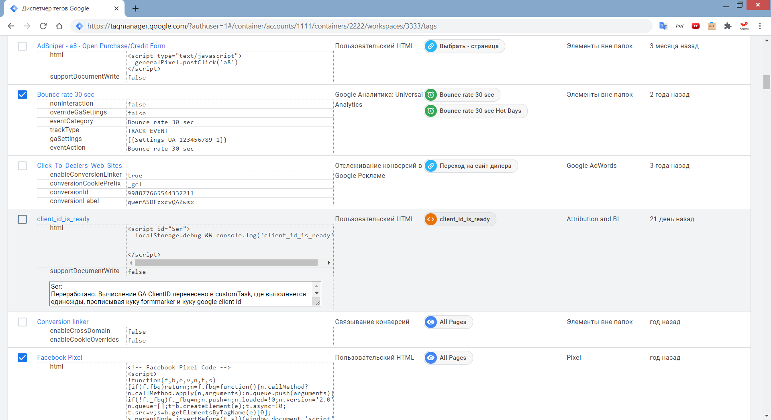
Task: Check the AdSniper - a8 tag checkbox
Action: tap(22, 46)
